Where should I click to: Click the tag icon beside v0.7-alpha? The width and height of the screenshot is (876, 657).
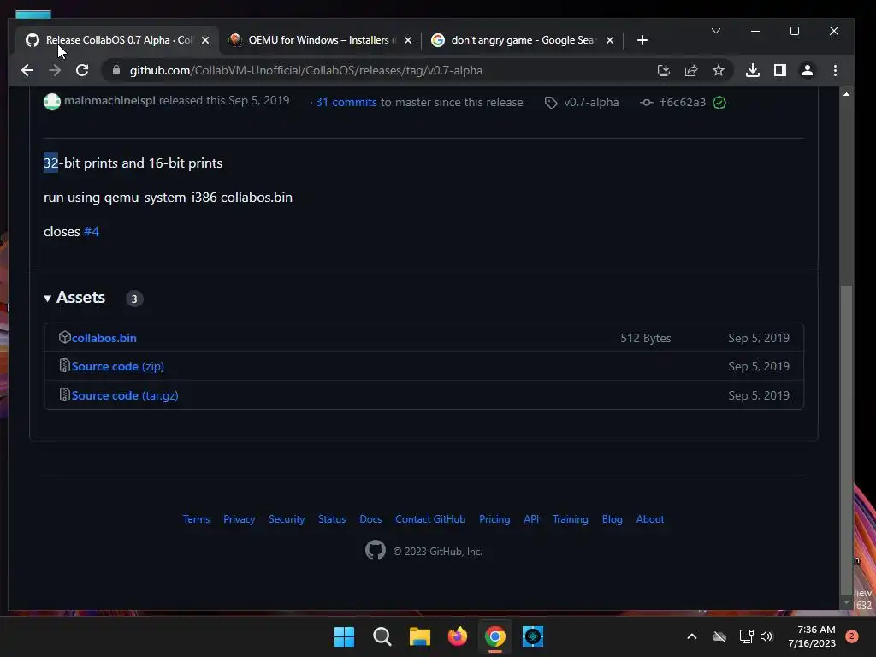coord(551,103)
